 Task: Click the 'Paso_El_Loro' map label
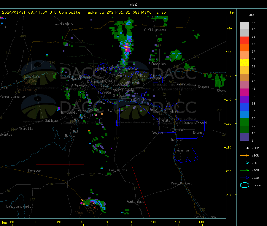tap(205, 217)
